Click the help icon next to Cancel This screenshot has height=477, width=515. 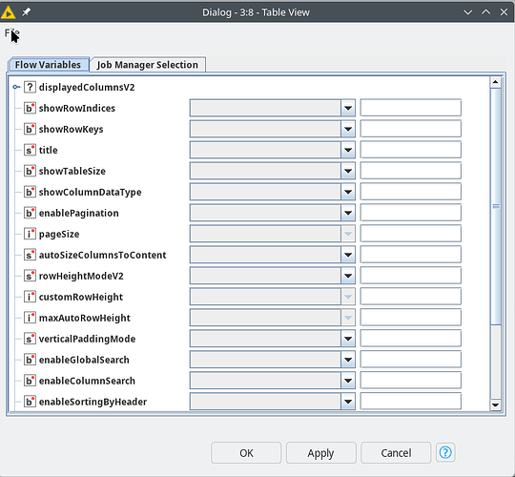(445, 453)
